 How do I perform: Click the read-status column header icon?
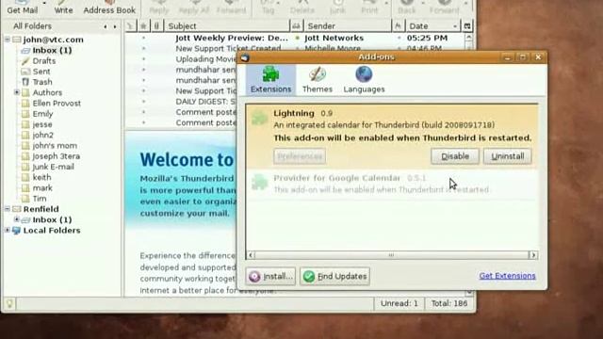pyautogui.click(x=296, y=25)
